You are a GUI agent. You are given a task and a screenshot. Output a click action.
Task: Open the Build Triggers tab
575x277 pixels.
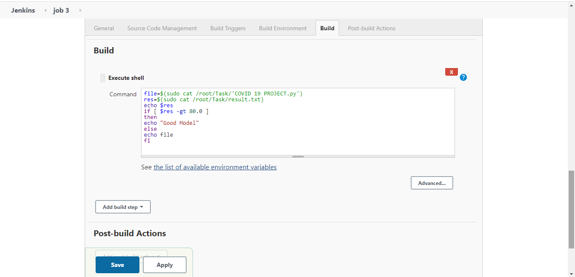point(227,28)
